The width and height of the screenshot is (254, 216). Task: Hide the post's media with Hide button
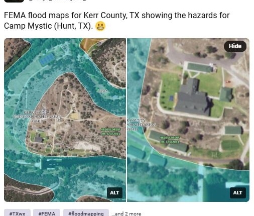235,46
